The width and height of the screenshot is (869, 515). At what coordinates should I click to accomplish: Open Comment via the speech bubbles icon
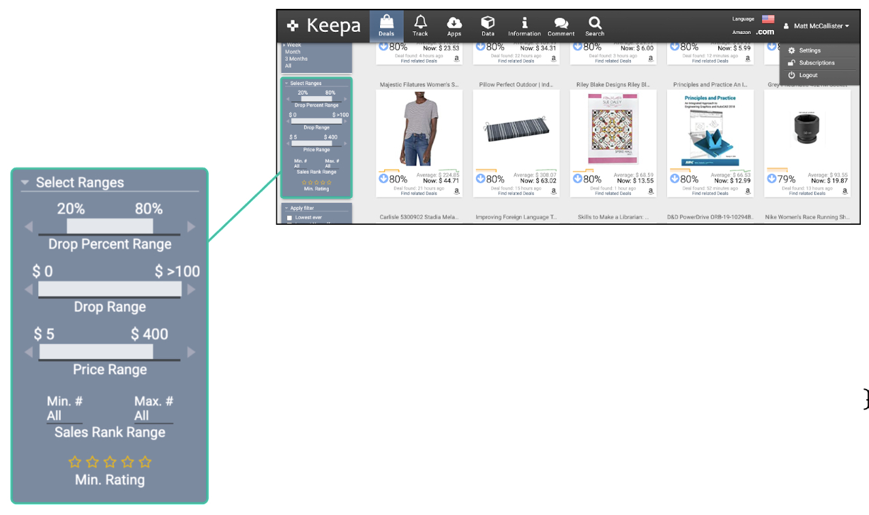pyautogui.click(x=561, y=26)
